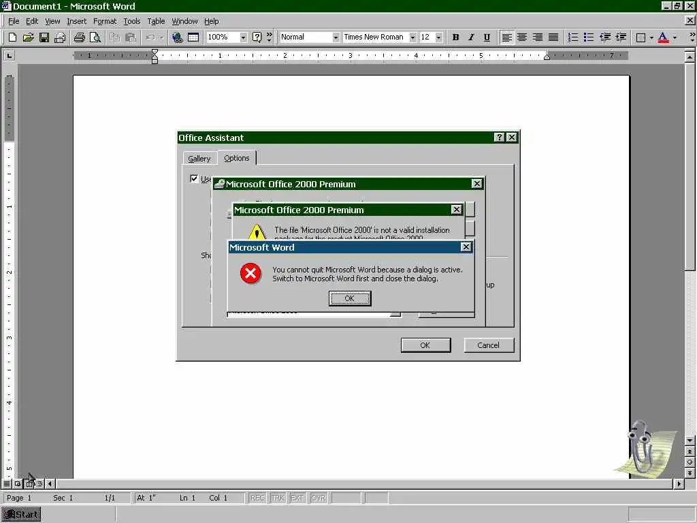Click the right indent marker on ruler
697x523 pixels.
pos(547,57)
